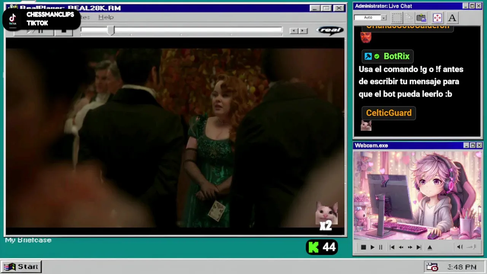Click the green verified check beside BotRix

[377, 56]
